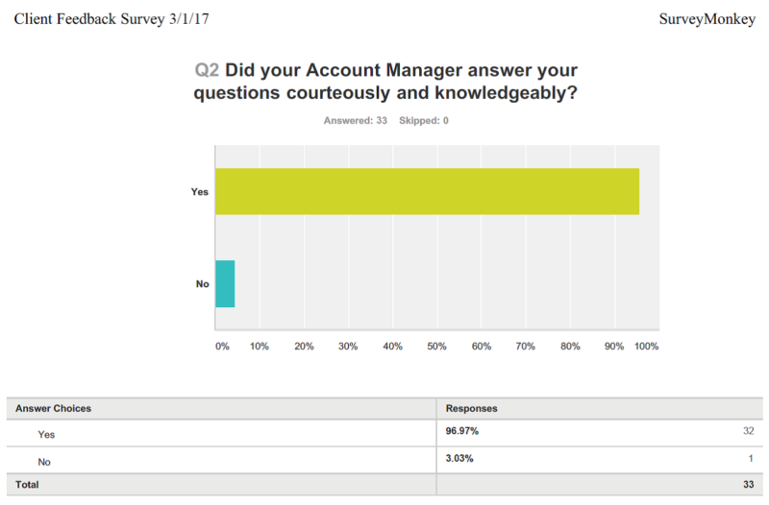Click the 50% axis tick label
This screenshot has width=769, height=505.
tap(436, 347)
